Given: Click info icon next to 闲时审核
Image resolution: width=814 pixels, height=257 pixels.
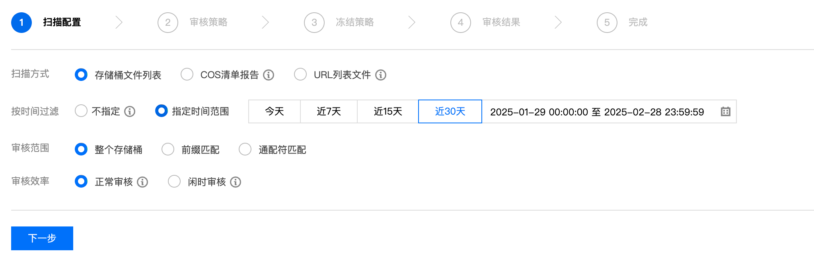Looking at the screenshot, I should [236, 182].
